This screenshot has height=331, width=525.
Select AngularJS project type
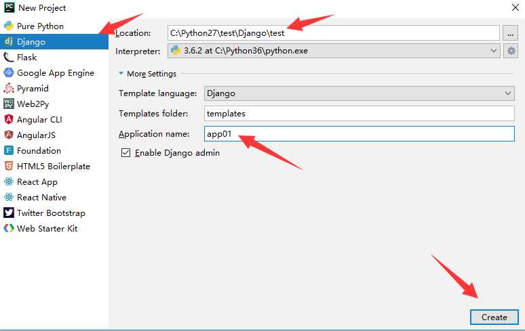coord(54,135)
